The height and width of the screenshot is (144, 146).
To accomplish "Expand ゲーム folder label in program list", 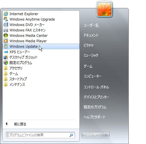I will coord(14,74).
